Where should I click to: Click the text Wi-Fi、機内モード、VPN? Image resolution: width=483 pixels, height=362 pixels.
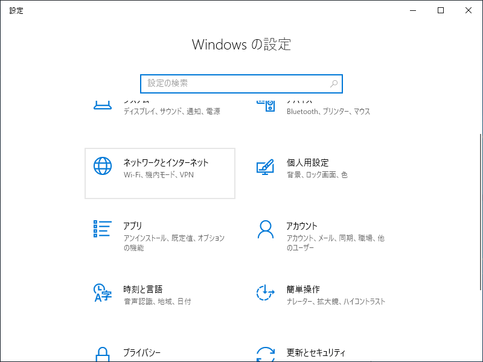point(159,175)
